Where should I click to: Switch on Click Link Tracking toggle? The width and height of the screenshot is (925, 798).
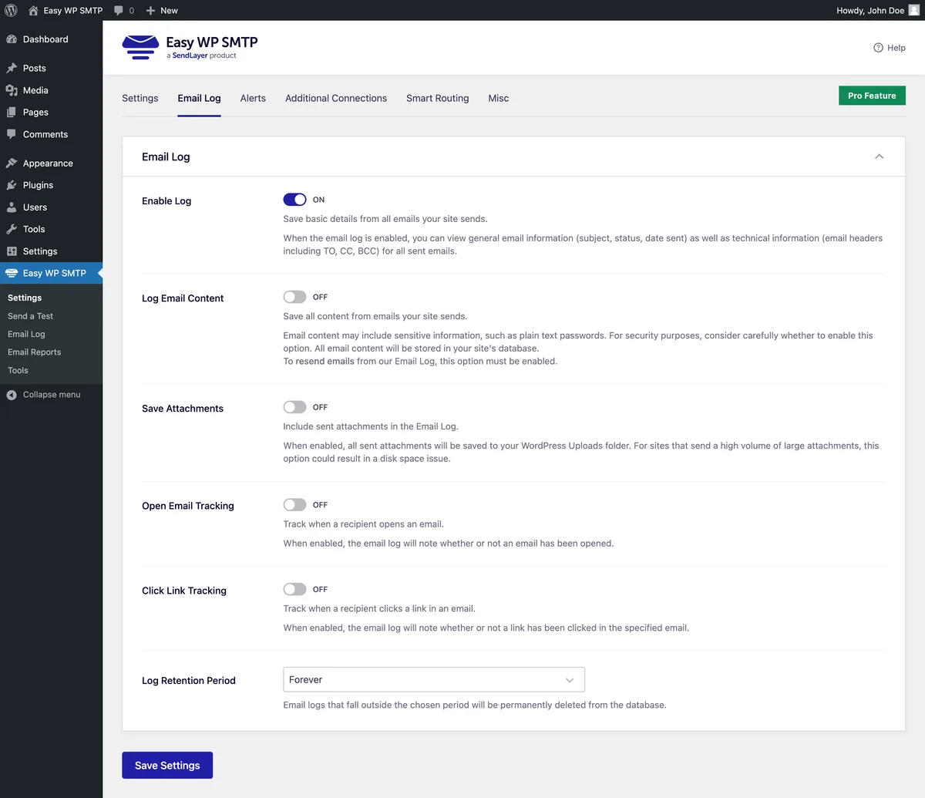tap(294, 589)
